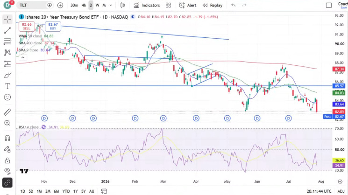The image size is (348, 195).
Task: Open the user profile avatar menu
Action: click(x=8, y=5)
